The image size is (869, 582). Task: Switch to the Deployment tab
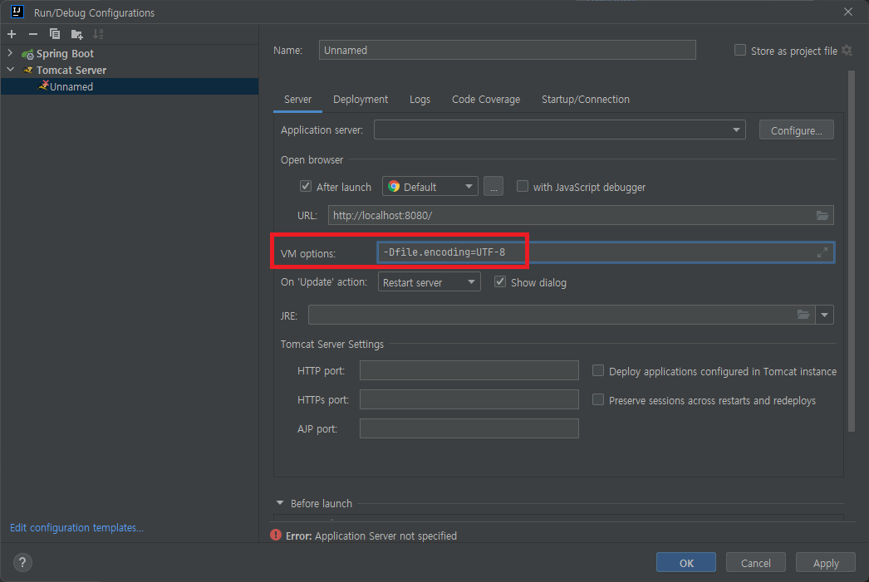point(361,100)
